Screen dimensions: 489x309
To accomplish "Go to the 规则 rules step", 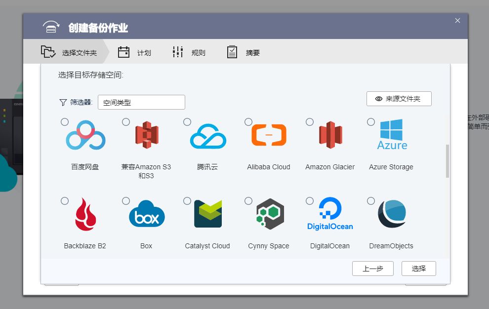I will [x=189, y=53].
